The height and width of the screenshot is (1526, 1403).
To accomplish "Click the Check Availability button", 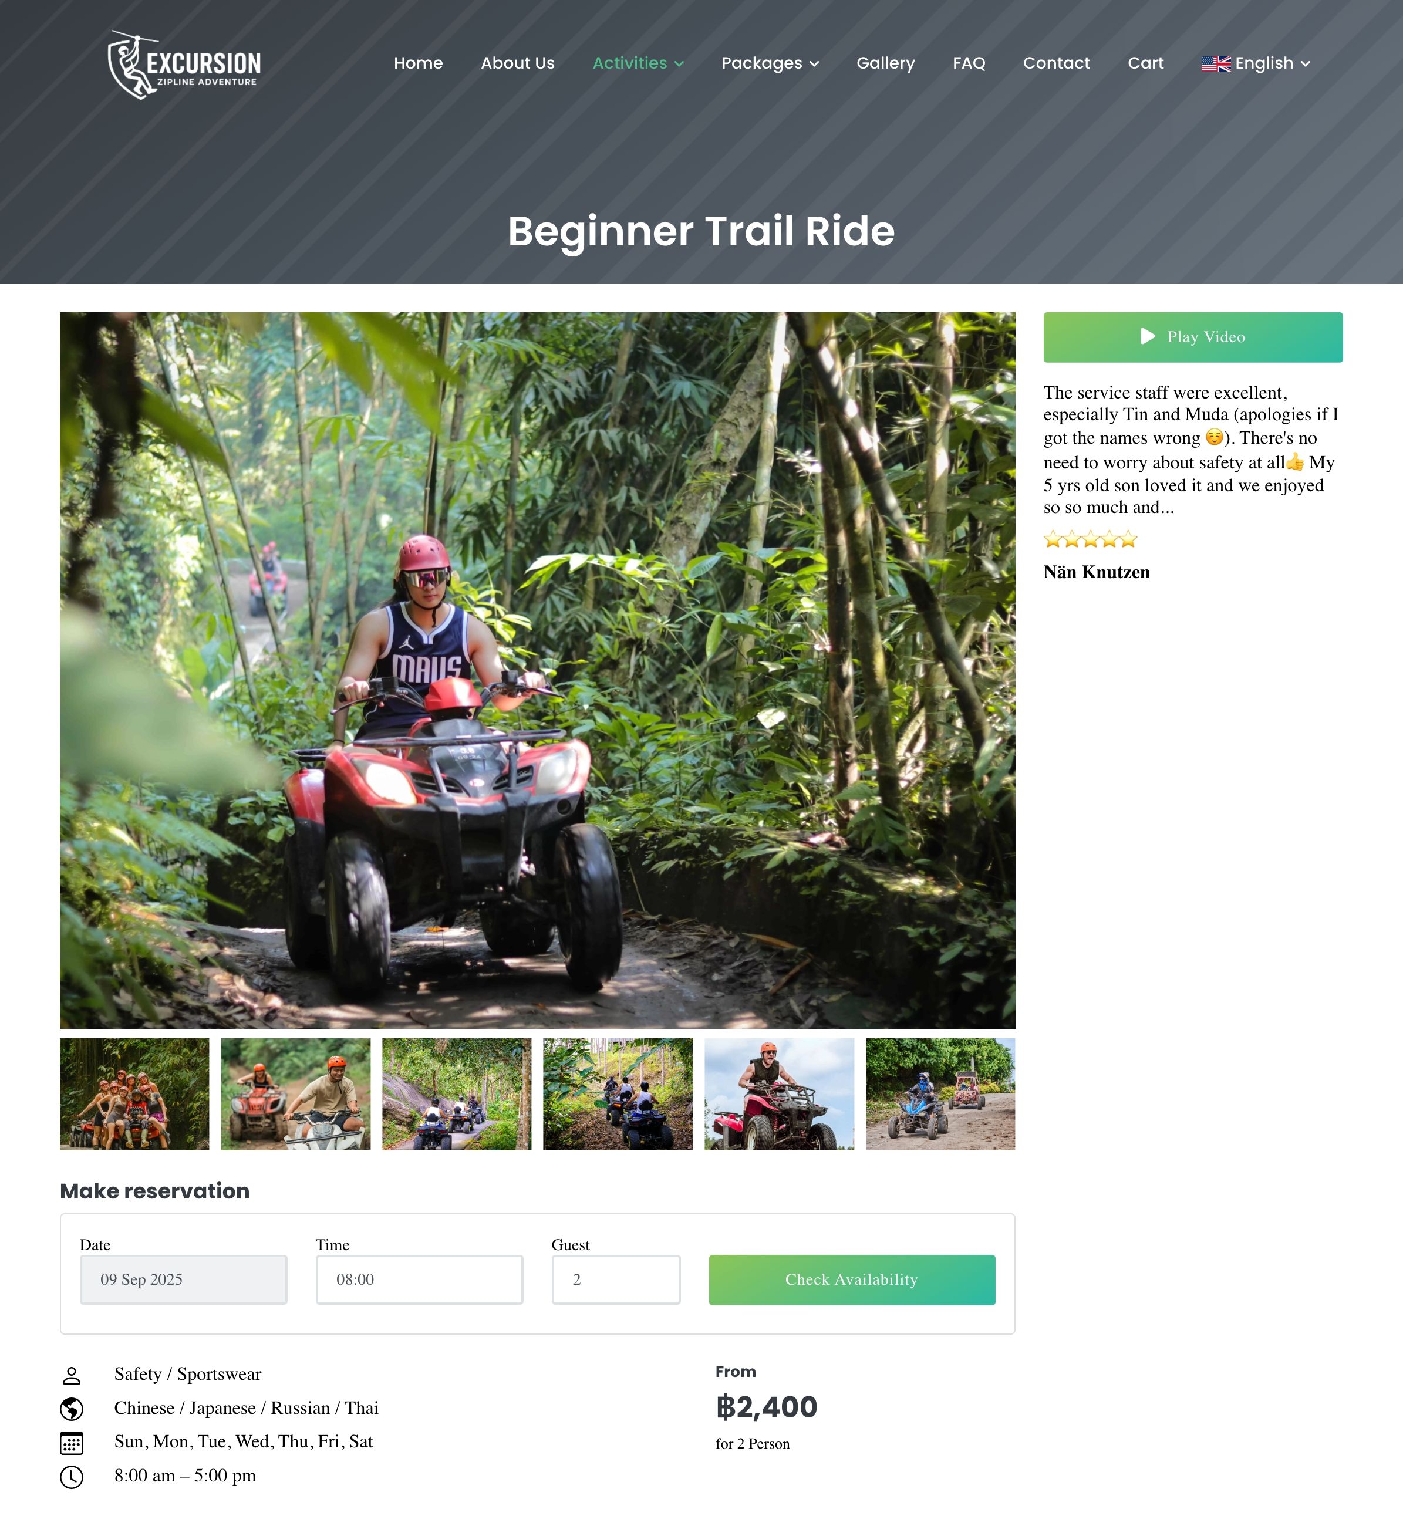I will [x=852, y=1279].
